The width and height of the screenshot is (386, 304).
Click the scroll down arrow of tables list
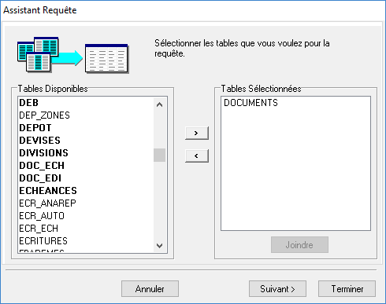[159, 246]
